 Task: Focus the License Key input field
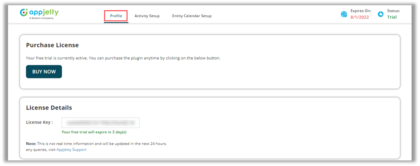coord(100,122)
